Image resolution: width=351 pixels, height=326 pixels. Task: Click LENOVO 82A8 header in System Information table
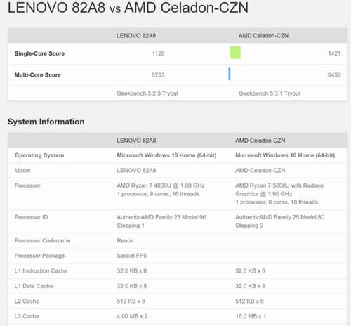click(136, 141)
